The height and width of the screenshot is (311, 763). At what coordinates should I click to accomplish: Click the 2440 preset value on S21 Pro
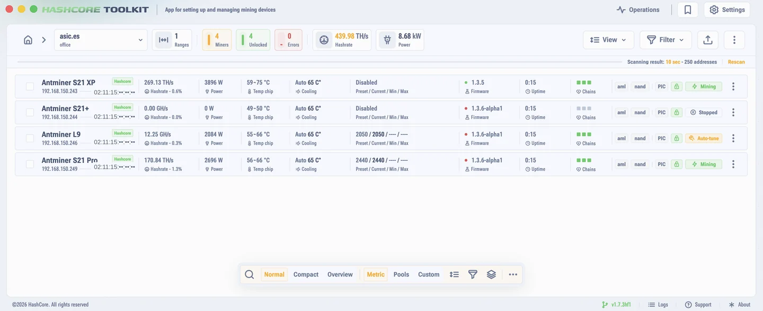pyautogui.click(x=362, y=160)
